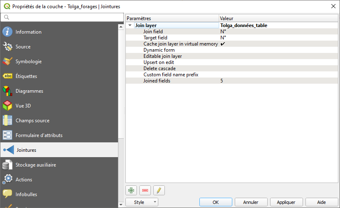This screenshot has width=340, height=208.
Task: Click the Vue 3D cube icon
Action: [7, 106]
